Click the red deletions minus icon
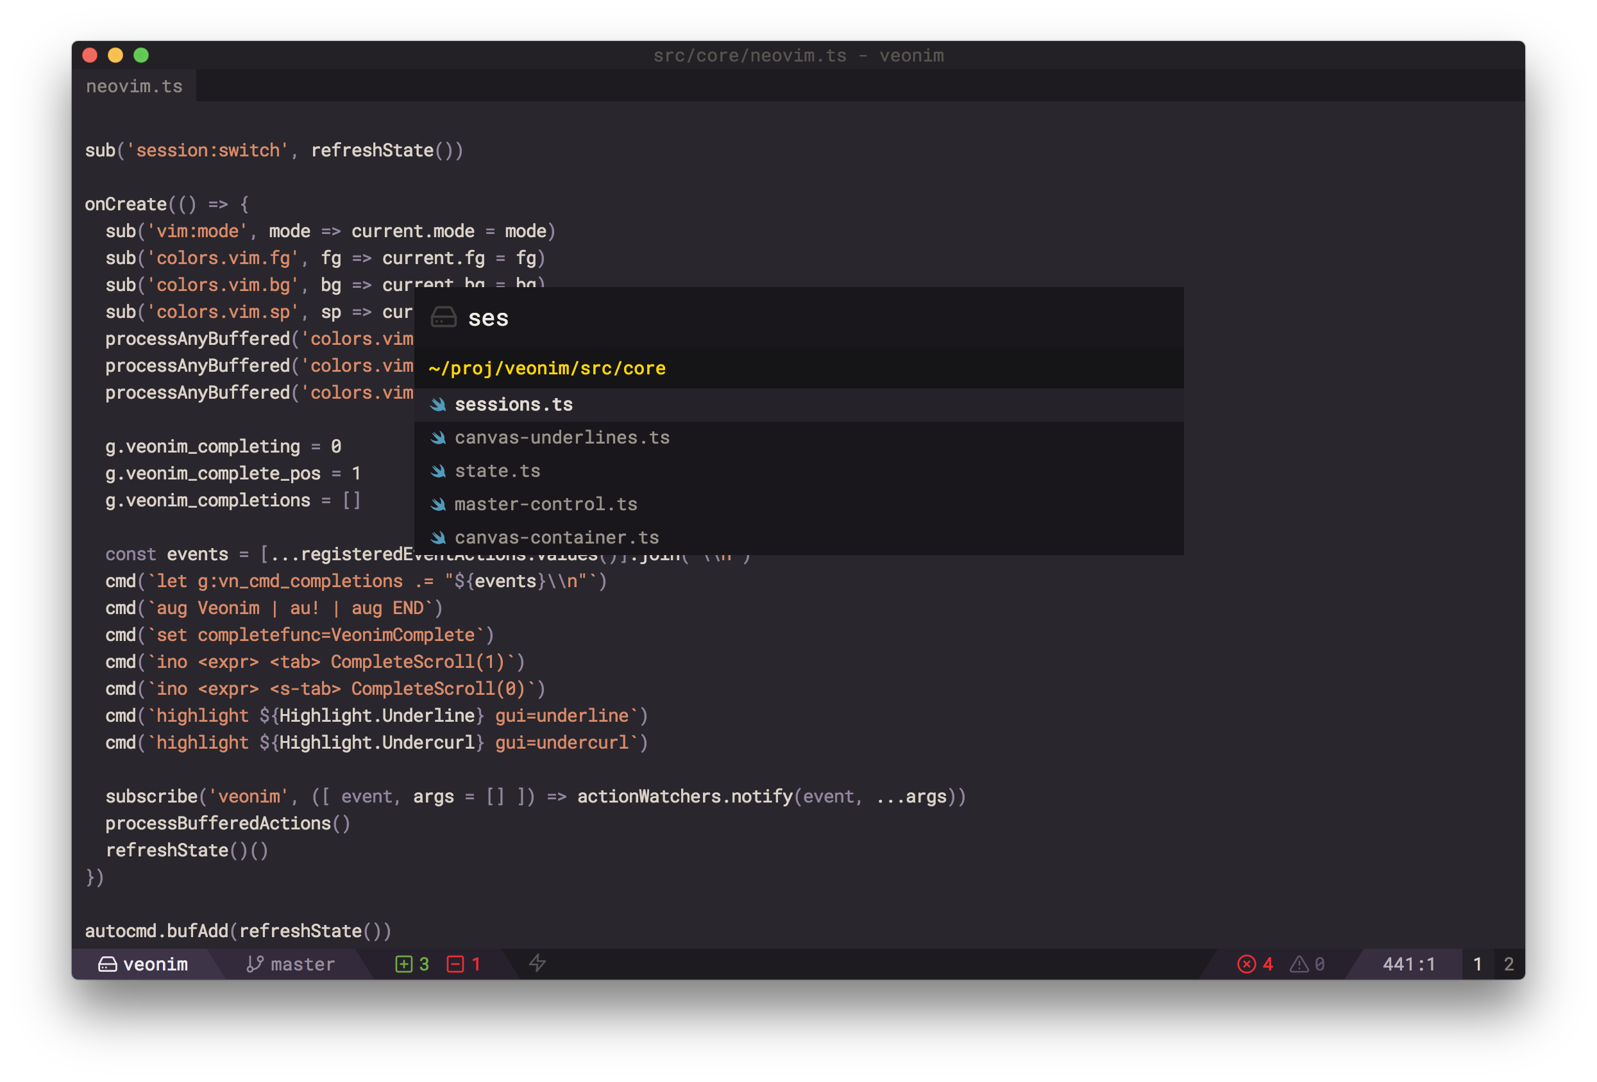The width and height of the screenshot is (1597, 1082). (455, 964)
